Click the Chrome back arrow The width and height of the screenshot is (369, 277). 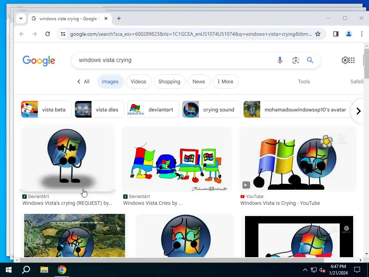tap(22, 34)
